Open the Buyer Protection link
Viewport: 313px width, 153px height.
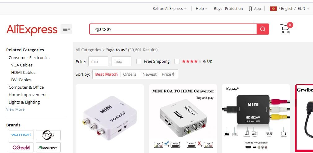[x=228, y=9]
